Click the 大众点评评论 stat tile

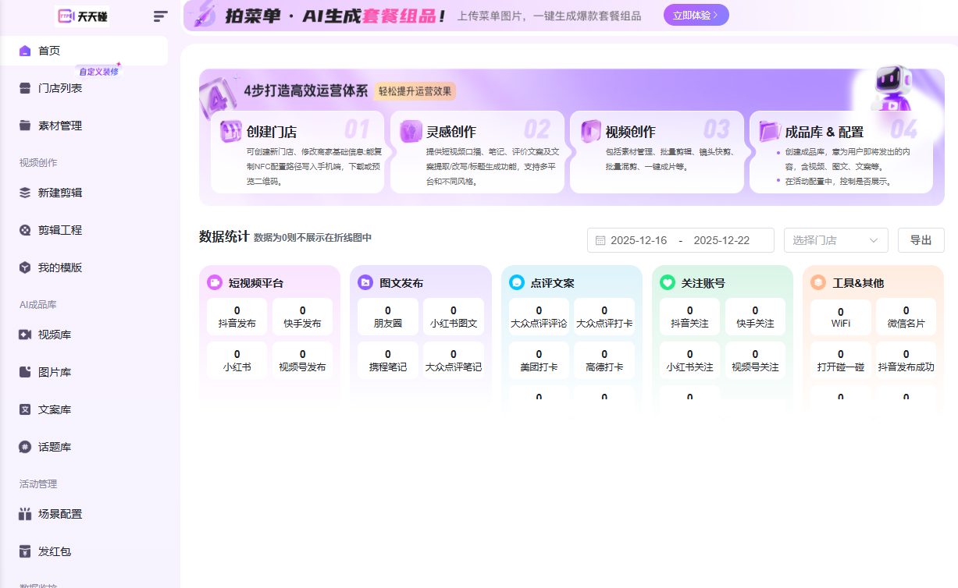[539, 317]
